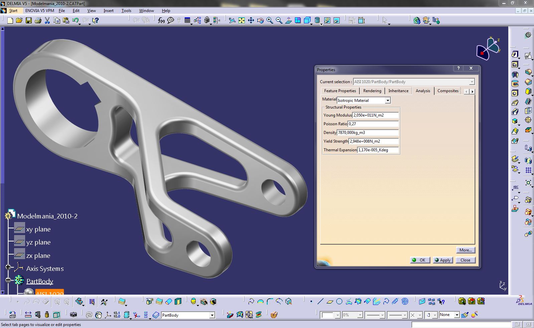Click the Save floppy disk icon
Screen dimensions: 534x328
click(x=29, y=21)
